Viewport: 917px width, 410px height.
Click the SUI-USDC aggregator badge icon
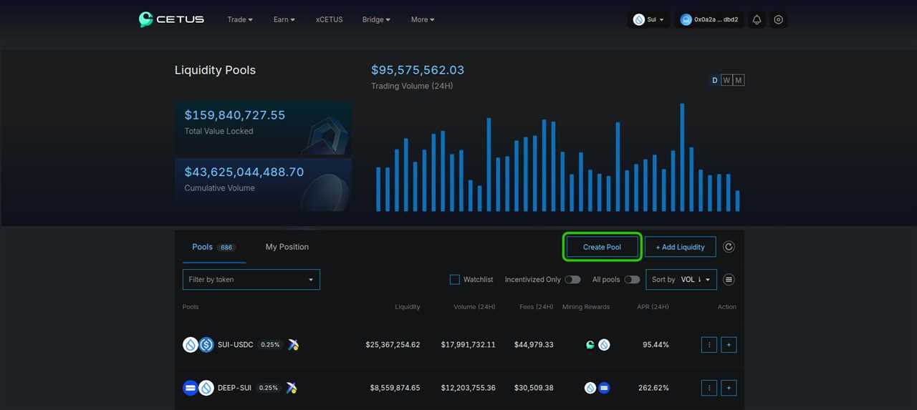click(293, 345)
